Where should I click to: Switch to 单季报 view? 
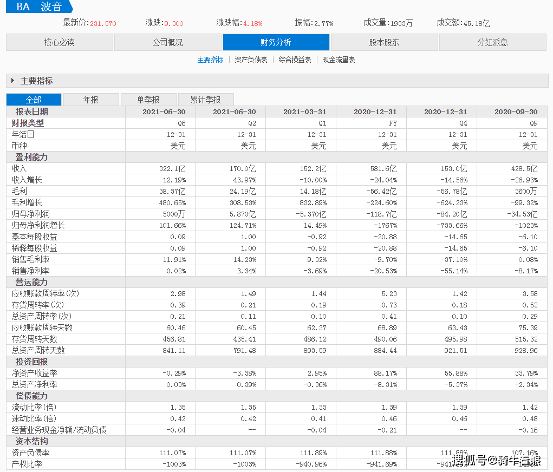click(148, 99)
